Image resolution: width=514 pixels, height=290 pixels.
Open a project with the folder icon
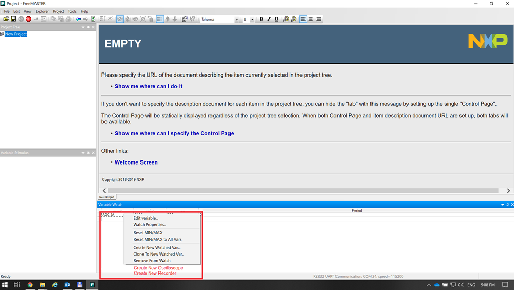(x=6, y=19)
